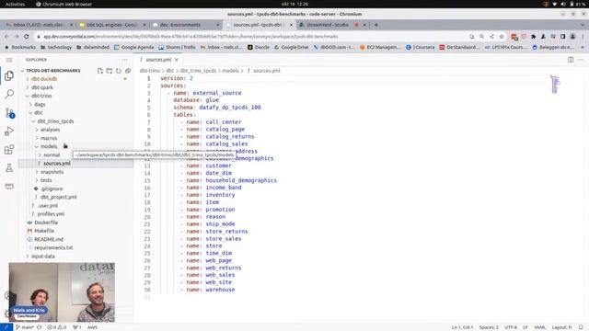The image size is (589, 331).
Task: Click the dbt-trino breadcrumb segment
Action: tap(150, 71)
